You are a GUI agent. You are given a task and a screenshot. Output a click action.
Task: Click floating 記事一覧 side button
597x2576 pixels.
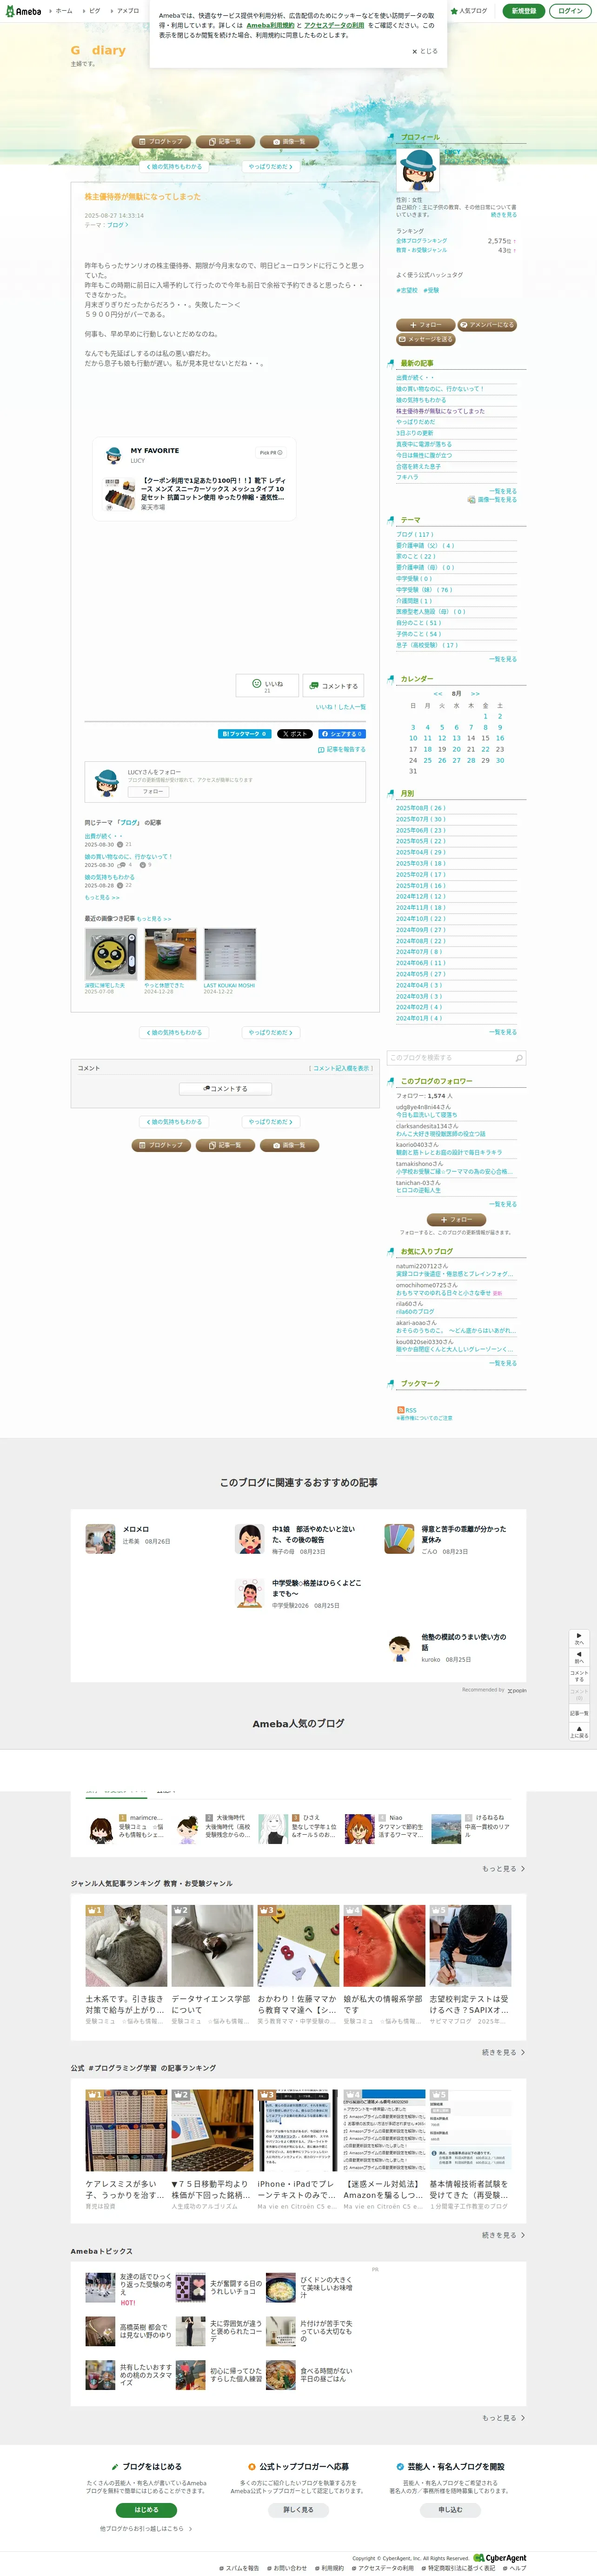pos(578,1713)
